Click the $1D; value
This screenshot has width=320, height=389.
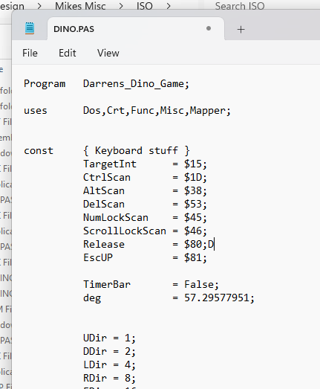click(x=195, y=177)
